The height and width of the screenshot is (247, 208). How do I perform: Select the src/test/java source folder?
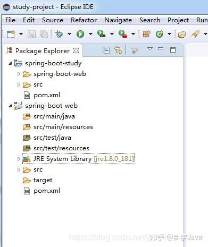tap(52, 138)
